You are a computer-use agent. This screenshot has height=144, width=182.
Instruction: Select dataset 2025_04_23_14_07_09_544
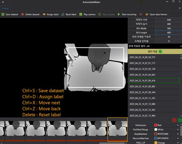click(154, 92)
